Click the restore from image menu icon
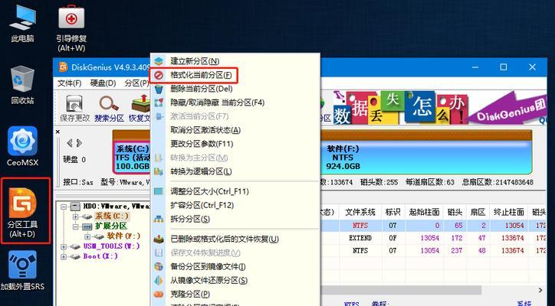Image resolution: width=555 pixels, height=306 pixels. click(159, 281)
